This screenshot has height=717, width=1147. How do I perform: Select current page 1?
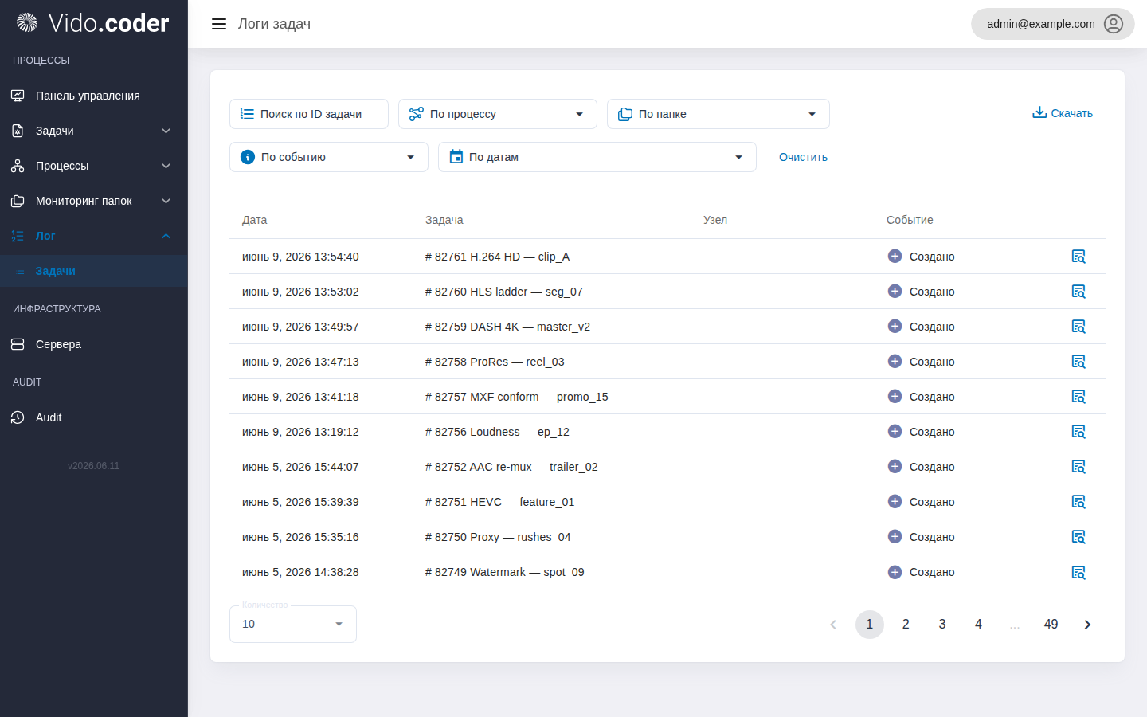(870, 625)
